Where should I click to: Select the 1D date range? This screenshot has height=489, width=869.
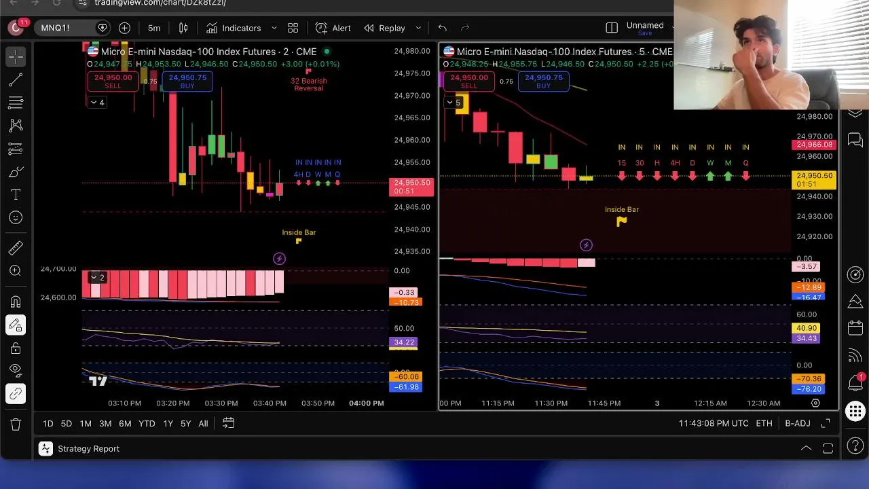48,423
